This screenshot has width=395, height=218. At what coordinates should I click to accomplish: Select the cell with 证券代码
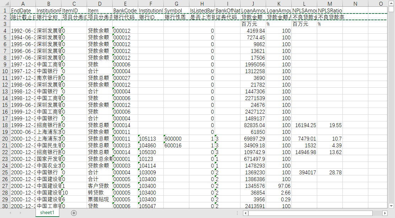click(x=227, y=17)
